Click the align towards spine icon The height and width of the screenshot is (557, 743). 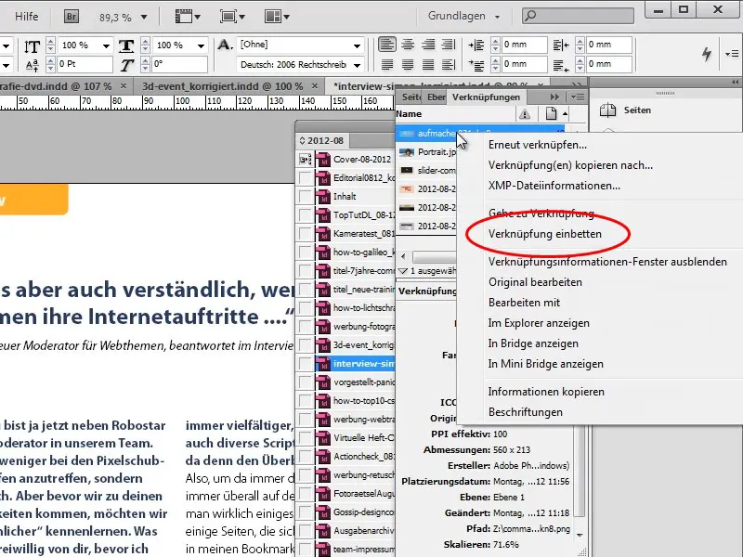[x=449, y=45]
